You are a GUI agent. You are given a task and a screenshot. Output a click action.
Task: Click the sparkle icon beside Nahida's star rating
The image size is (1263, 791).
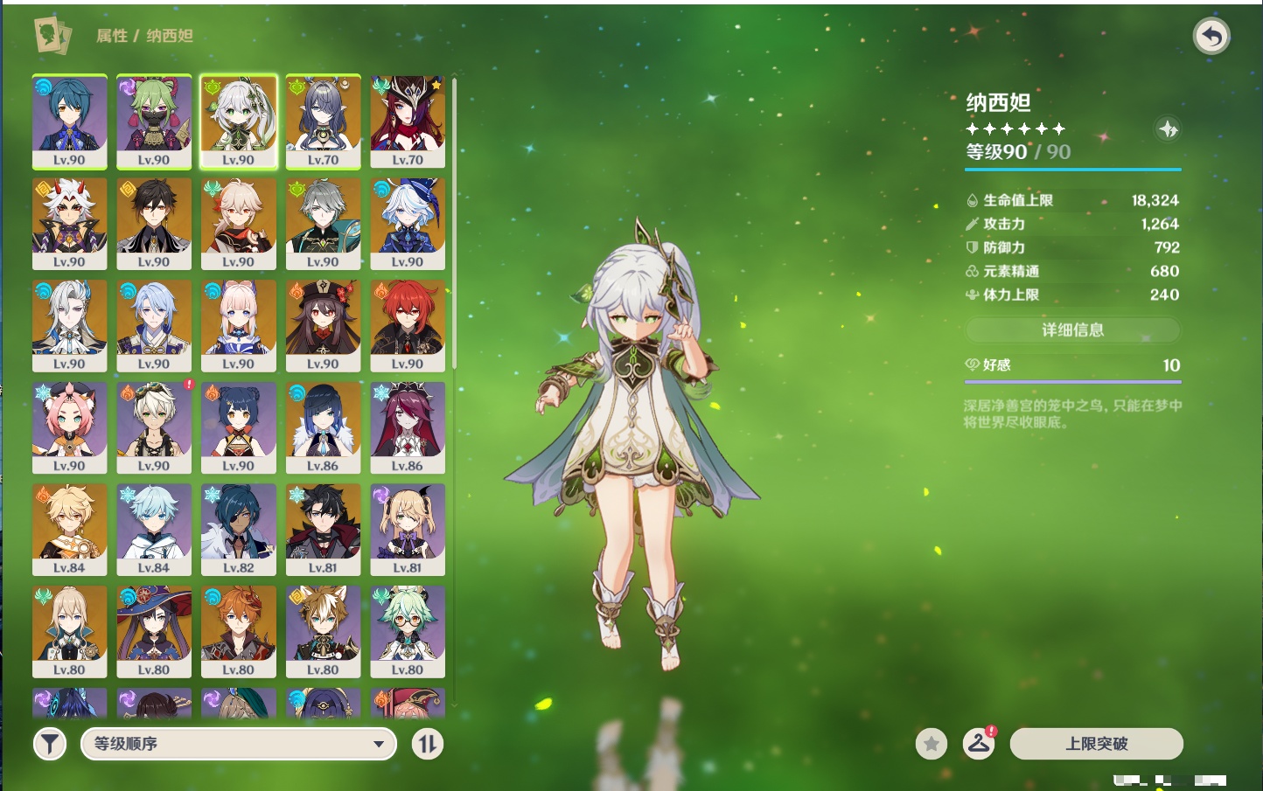pos(1169,129)
